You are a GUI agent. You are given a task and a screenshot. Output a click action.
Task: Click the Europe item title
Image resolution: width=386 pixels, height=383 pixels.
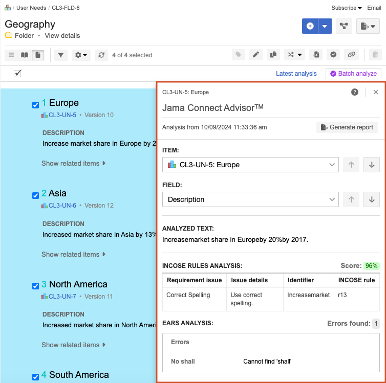point(64,103)
